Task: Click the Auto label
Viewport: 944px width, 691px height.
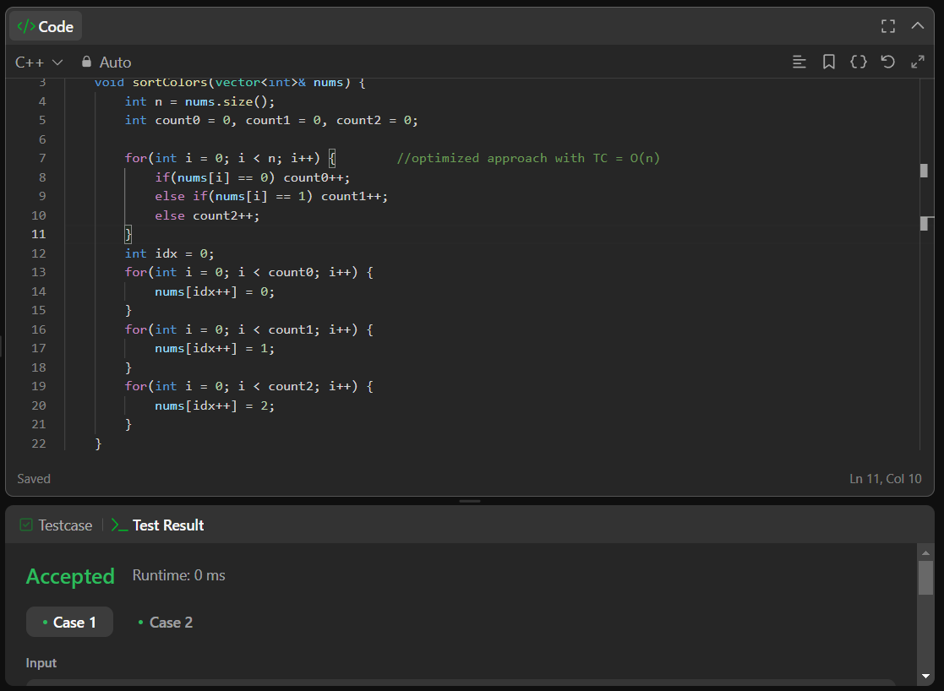Action: tap(115, 62)
